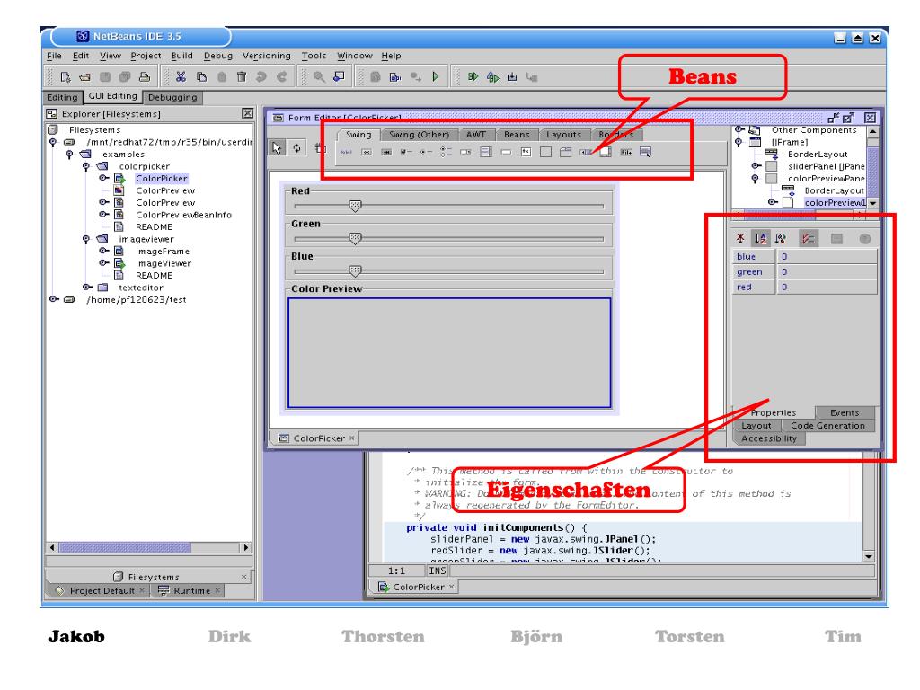Viewport: 920px width, 690px height.
Task: Pick the JCheckBox component in Swing palette
Action: click(x=406, y=153)
